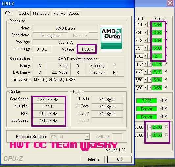Click the Specification AMD Duron(tm) processor field
Viewport: 175px width, 167px height.
click(78, 59)
